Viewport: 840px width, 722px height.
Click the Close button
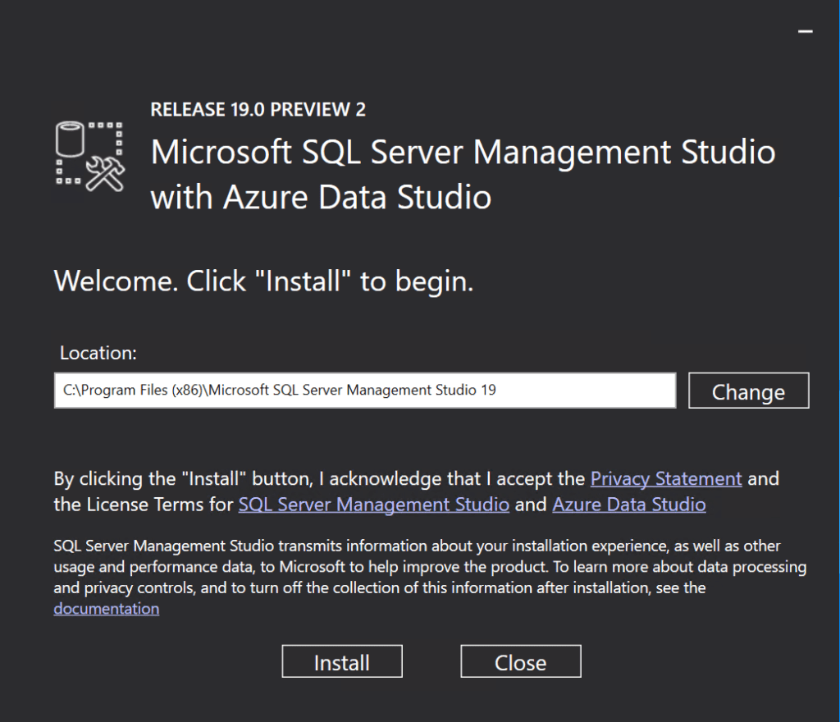coord(521,661)
